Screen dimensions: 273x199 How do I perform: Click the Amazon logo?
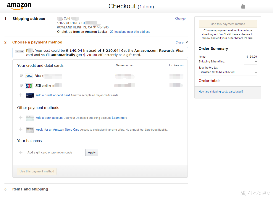tap(19, 6)
